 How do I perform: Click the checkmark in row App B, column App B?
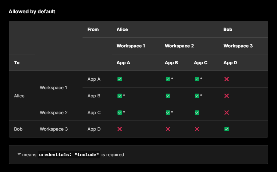[168, 96]
